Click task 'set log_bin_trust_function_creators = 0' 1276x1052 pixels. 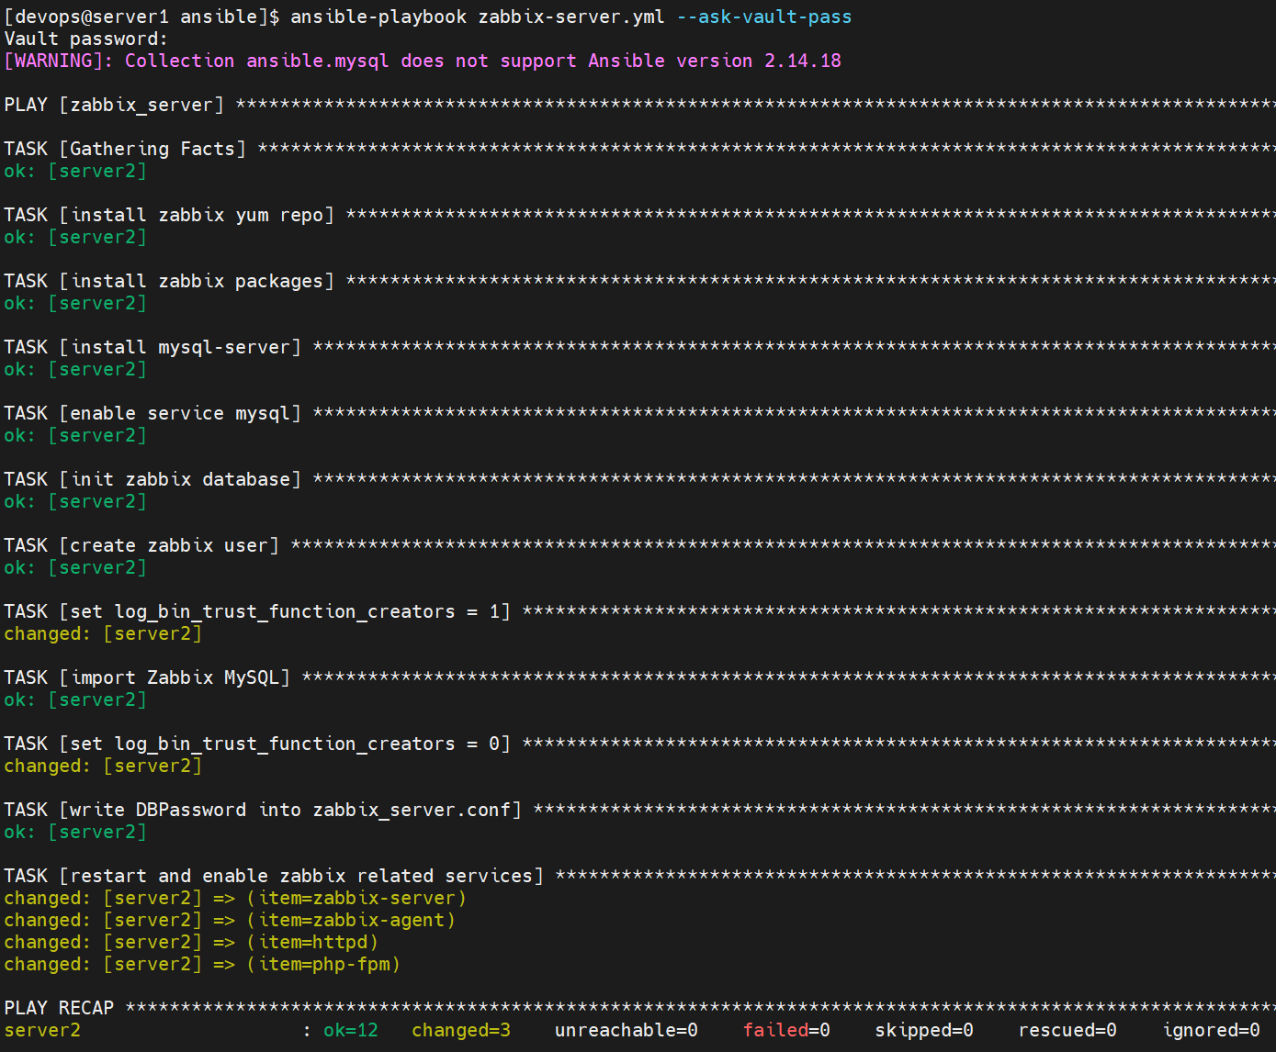[257, 744]
